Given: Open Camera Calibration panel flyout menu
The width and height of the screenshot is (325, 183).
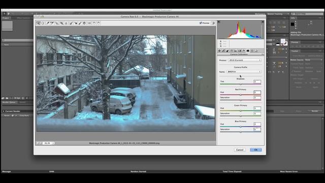Looking at the screenshot, I should (x=262, y=54).
